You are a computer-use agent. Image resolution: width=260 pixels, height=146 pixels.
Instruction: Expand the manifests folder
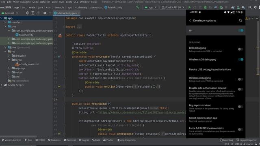tap(5, 22)
